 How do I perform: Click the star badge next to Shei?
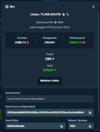(x=56, y=22)
